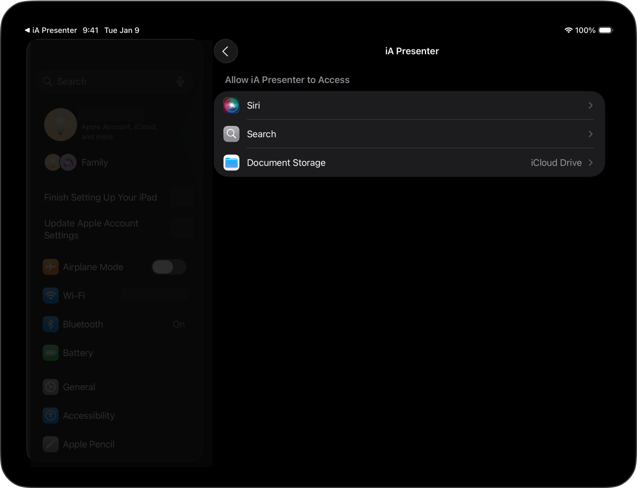Viewport: 637px width, 488px height.
Task: Open Family settings row
Action: pos(95,162)
